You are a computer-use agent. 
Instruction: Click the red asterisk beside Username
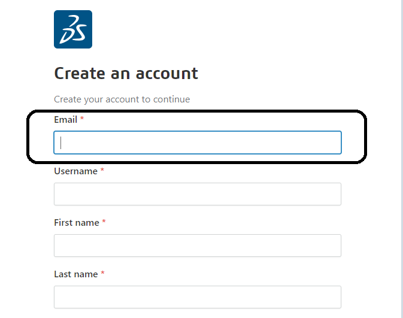pyautogui.click(x=102, y=171)
